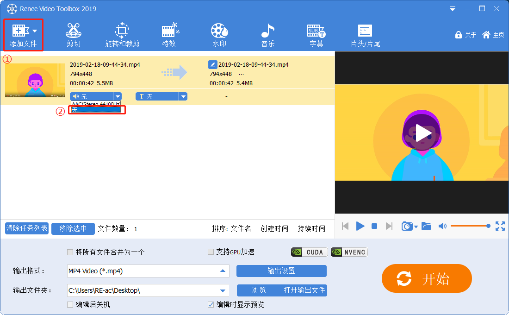Open the title bar dropdown menu icon

tap(452, 9)
